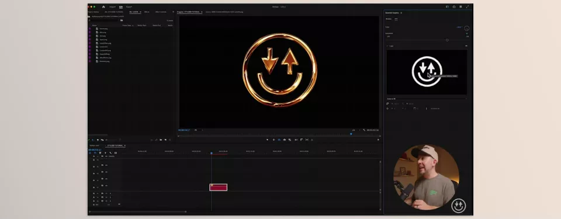Switch to Essential Graphics Edit tab
Image resolution: width=561 pixels, height=219 pixels.
coord(396,19)
